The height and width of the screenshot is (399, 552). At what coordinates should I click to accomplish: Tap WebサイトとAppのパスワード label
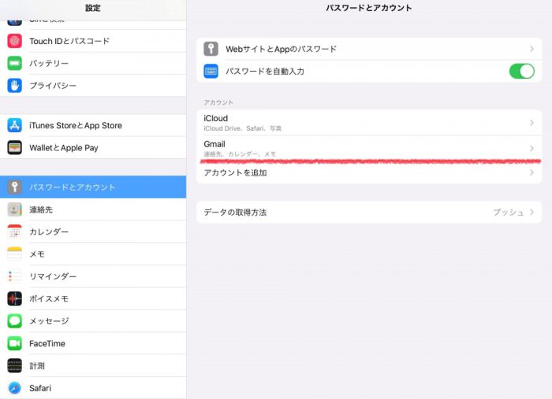281,49
